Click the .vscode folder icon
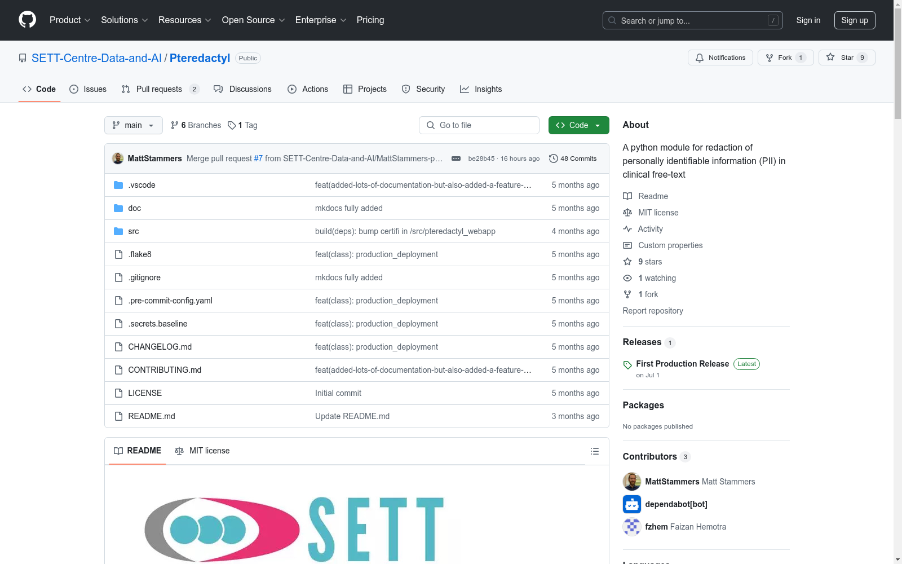The width and height of the screenshot is (902, 564). pyautogui.click(x=118, y=185)
